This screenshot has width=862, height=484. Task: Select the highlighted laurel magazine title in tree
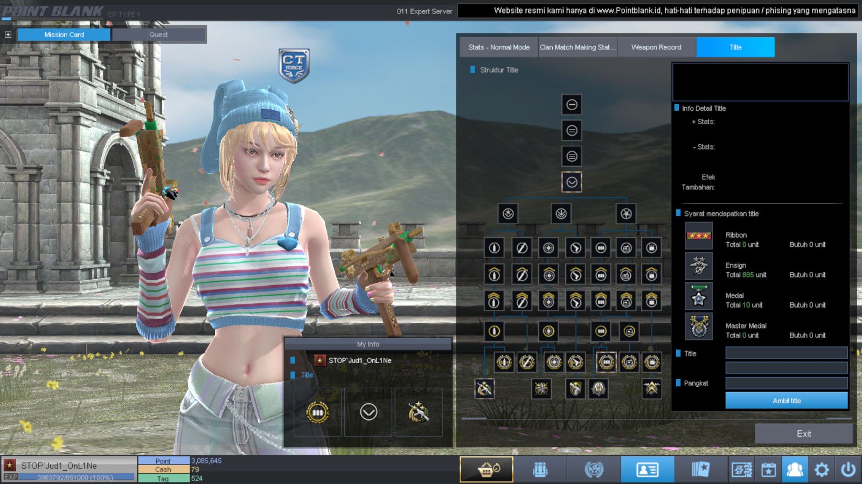(606, 362)
